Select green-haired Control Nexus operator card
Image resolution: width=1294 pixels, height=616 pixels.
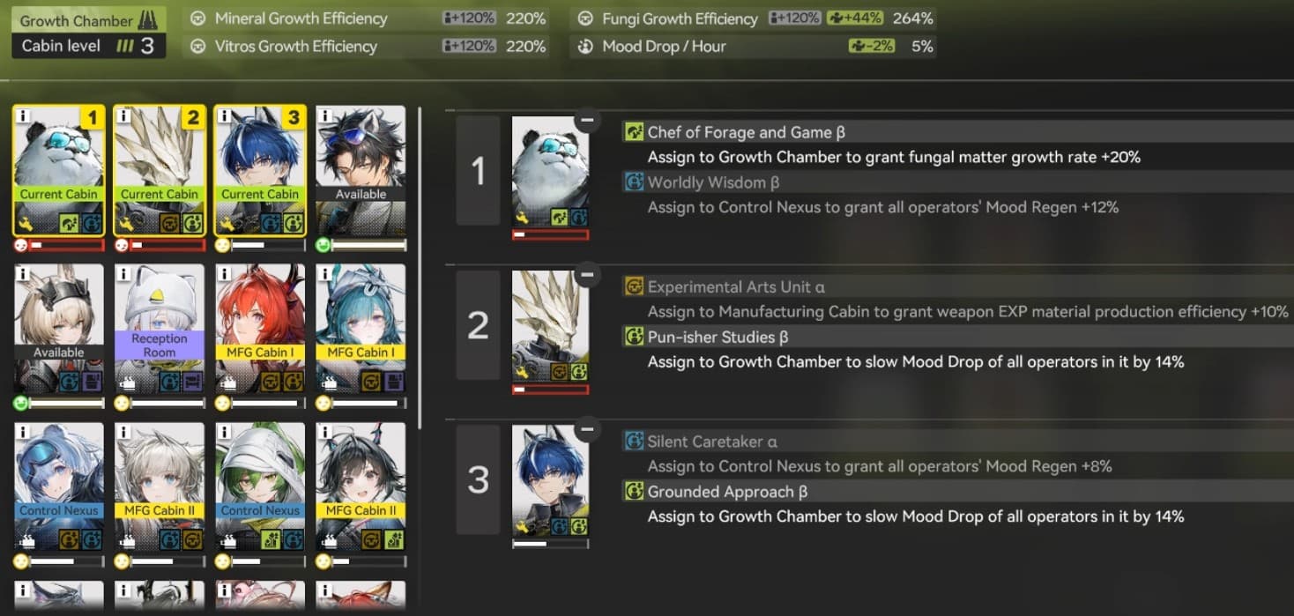point(260,487)
